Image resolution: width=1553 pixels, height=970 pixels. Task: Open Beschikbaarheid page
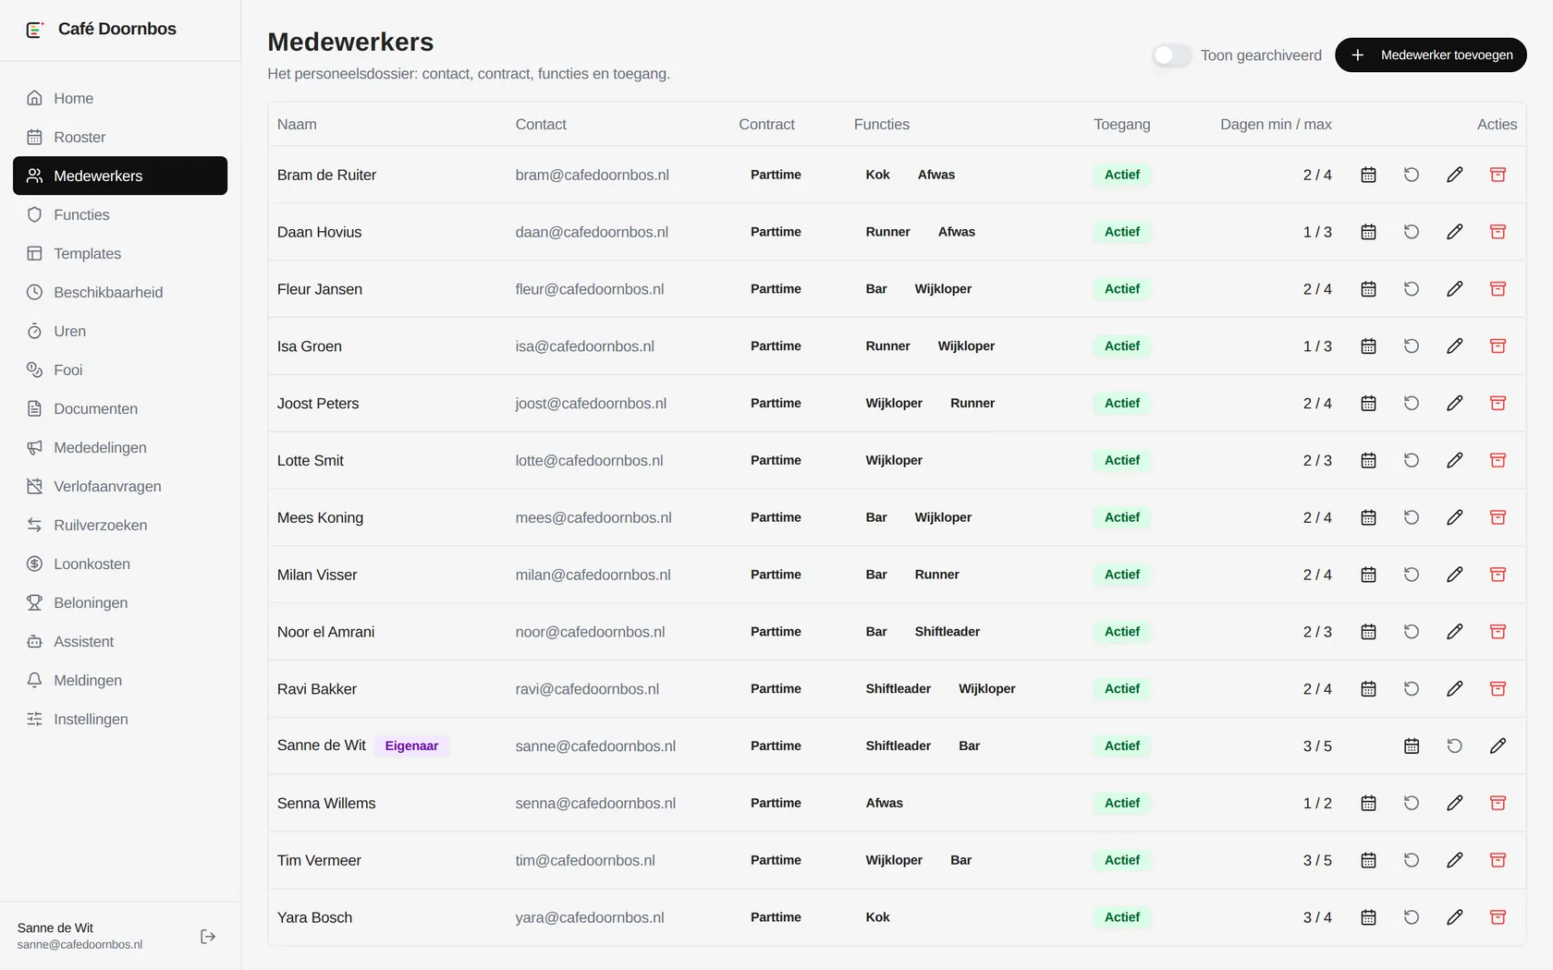[120, 292]
